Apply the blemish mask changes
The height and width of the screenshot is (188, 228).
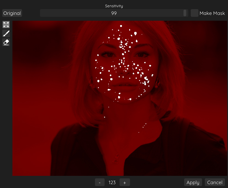(193, 182)
